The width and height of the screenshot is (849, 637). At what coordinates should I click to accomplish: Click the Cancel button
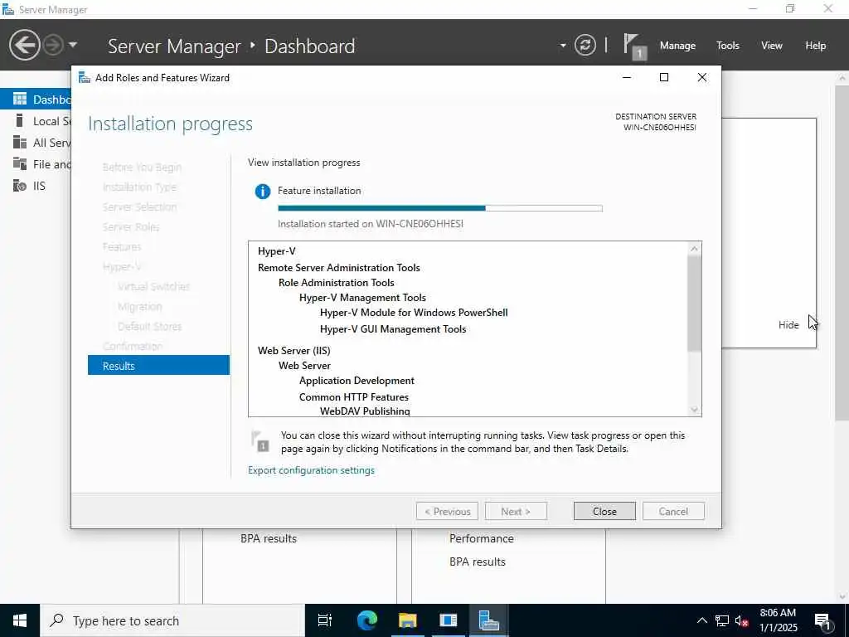pos(673,511)
